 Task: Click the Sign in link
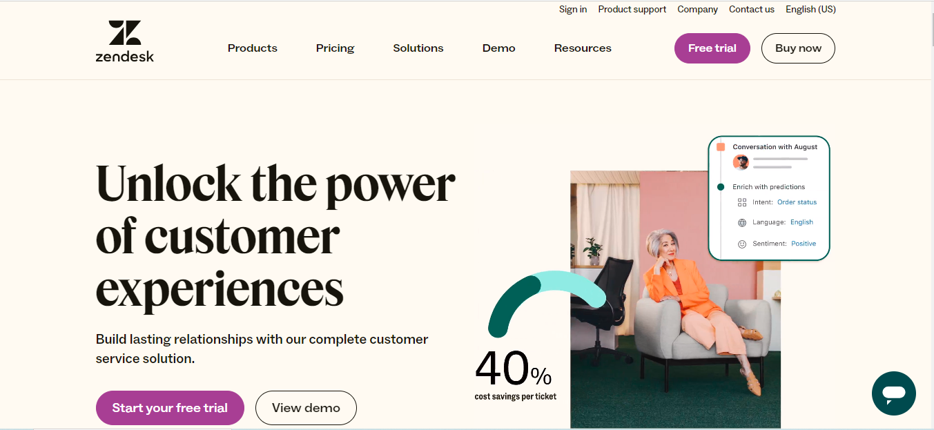[573, 10]
